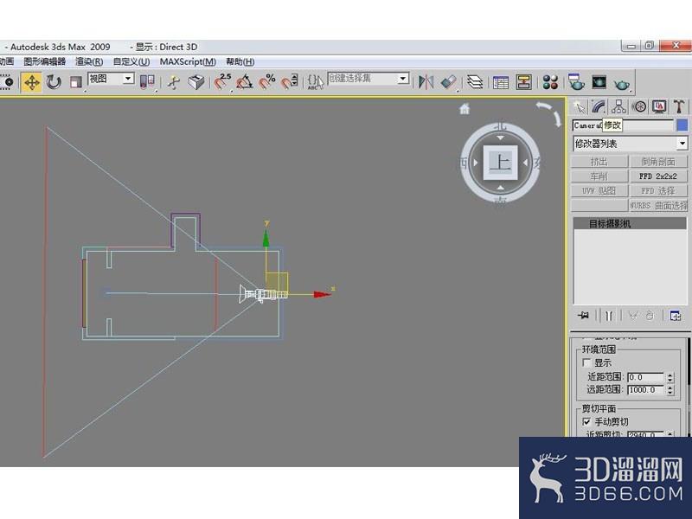Click ViewCube south arrow

(500, 188)
